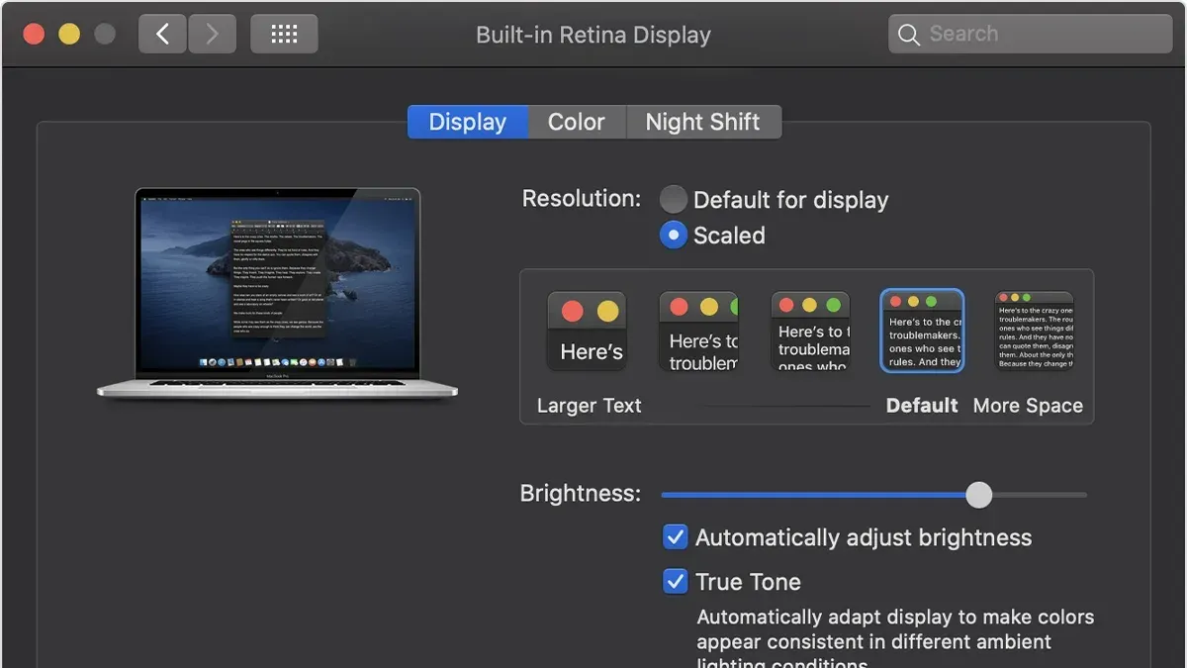
Task: Open the Color tab
Action: tap(577, 122)
